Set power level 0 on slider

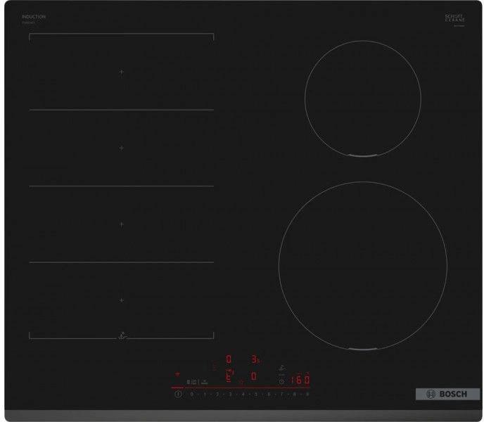pyautogui.click(x=191, y=395)
